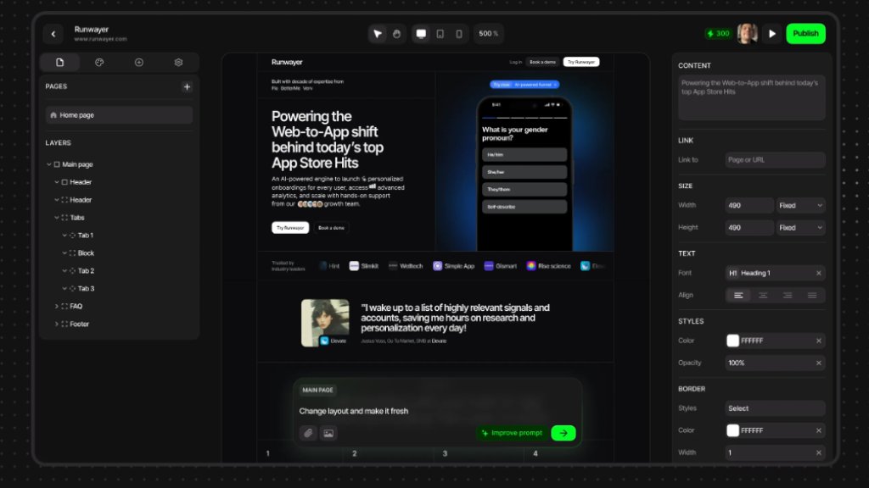This screenshot has width=869, height=488.
Task: Collapse the Tab 1 layer
Action: point(64,236)
